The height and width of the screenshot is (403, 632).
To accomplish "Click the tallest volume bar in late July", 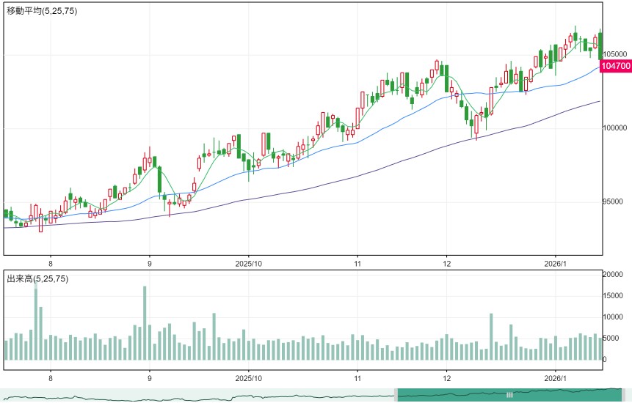I will (36, 320).
